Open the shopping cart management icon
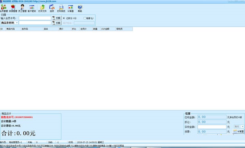The height and width of the screenshot is (148, 245). pos(13,9)
